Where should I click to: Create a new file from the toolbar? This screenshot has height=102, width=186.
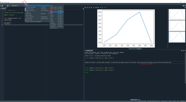click(1, 6)
